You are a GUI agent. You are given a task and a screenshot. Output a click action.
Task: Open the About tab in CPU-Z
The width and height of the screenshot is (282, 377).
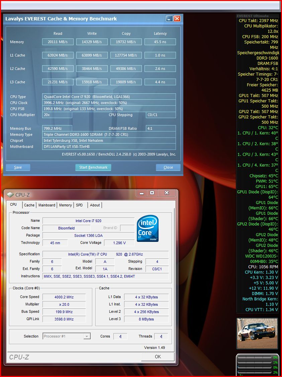(x=95, y=205)
